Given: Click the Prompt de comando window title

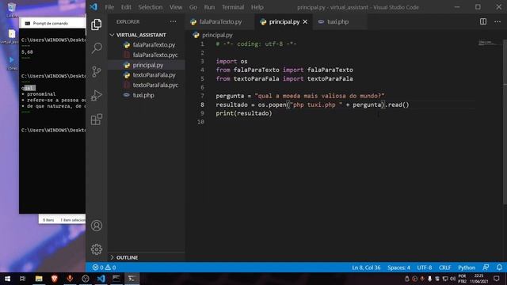Looking at the screenshot, I should point(51,23).
